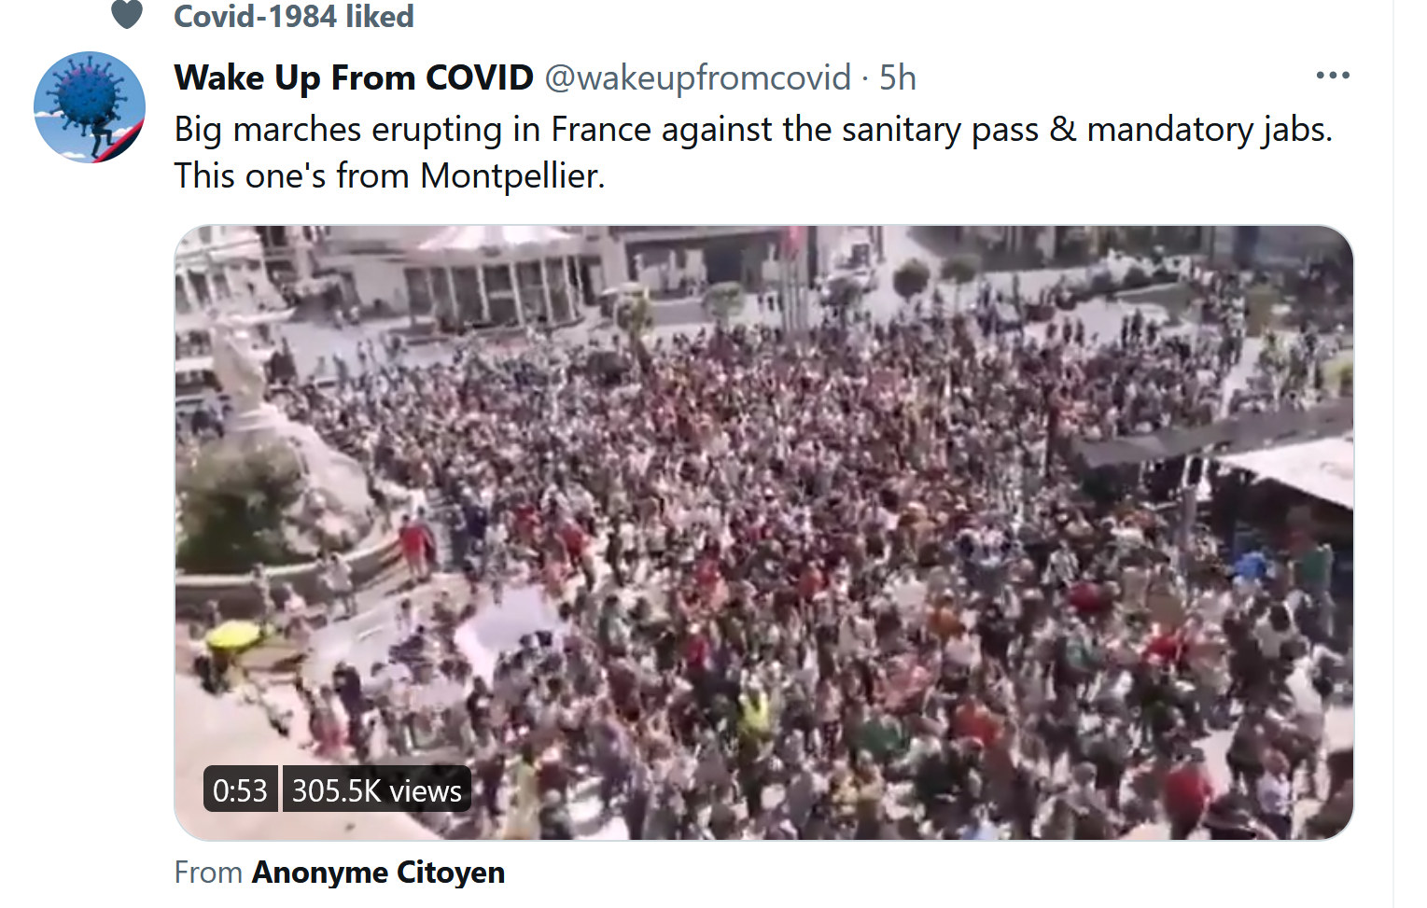This screenshot has width=1427, height=908.
Task: Click the heart icon beside Covid-1984 liked
Action: pyautogui.click(x=127, y=14)
